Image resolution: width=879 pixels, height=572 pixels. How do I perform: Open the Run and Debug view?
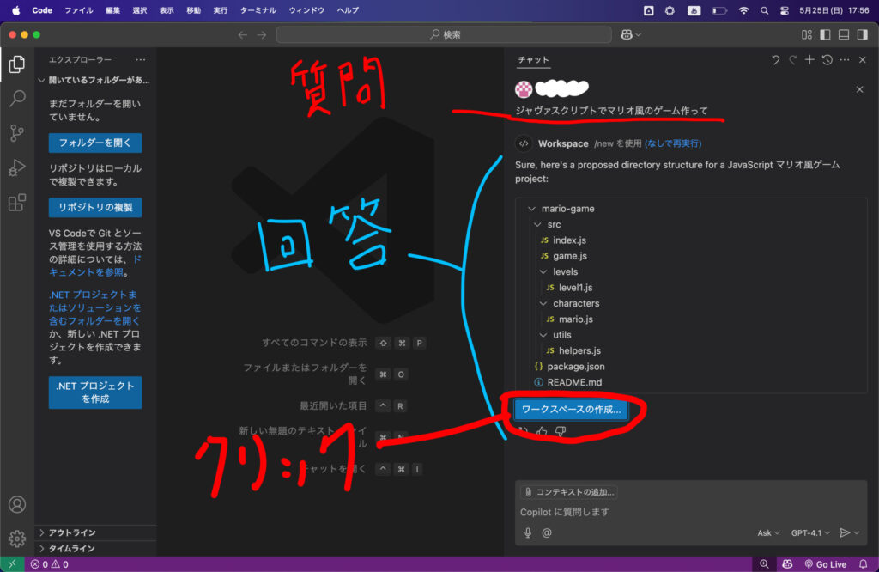pos(17,167)
